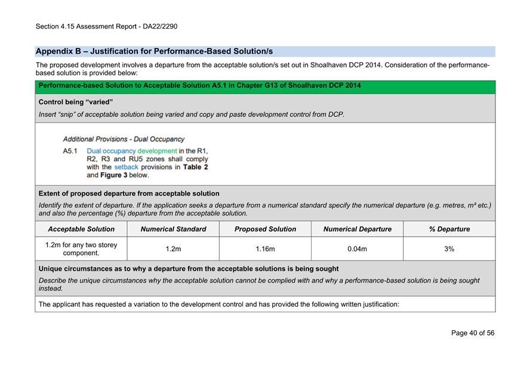Click the '1.2m' numerical standard cell
This screenshot has height=375, width=530.
(173, 249)
